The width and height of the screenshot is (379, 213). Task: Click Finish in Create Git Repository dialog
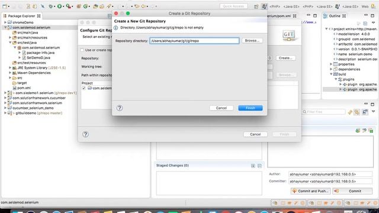click(250, 108)
